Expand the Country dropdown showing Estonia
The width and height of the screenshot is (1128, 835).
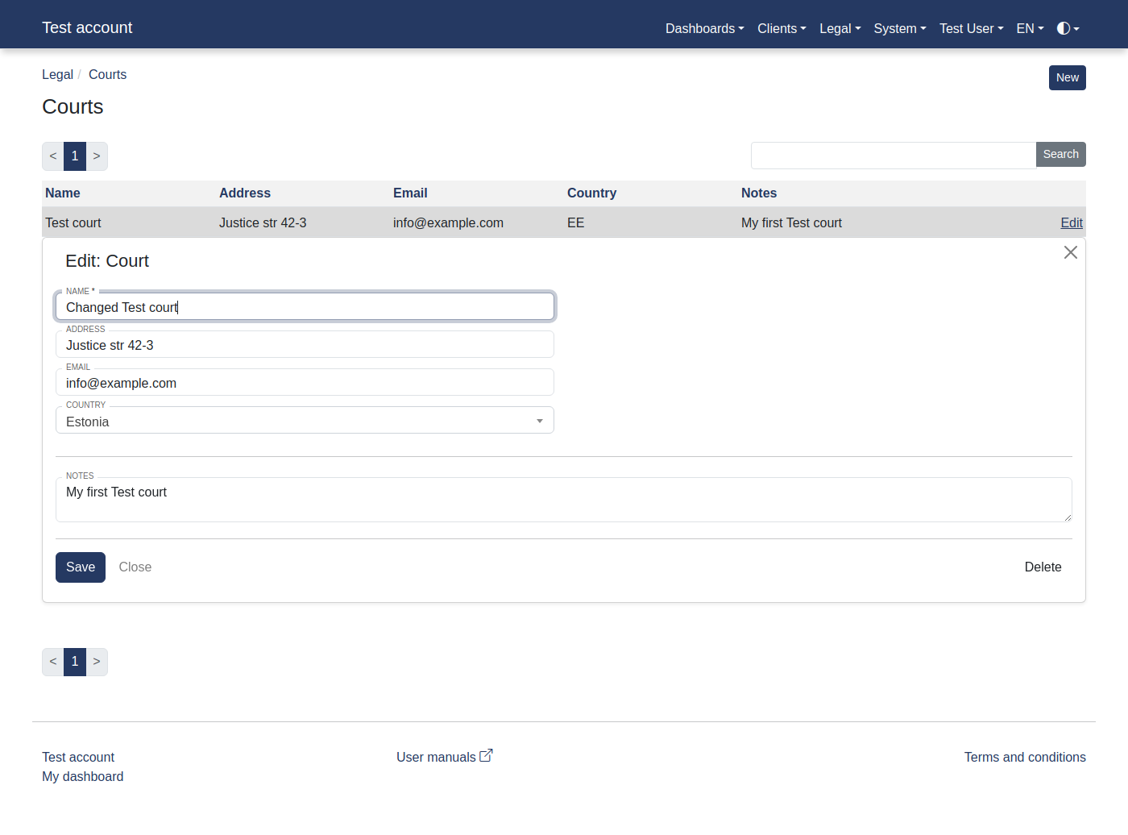coord(305,422)
